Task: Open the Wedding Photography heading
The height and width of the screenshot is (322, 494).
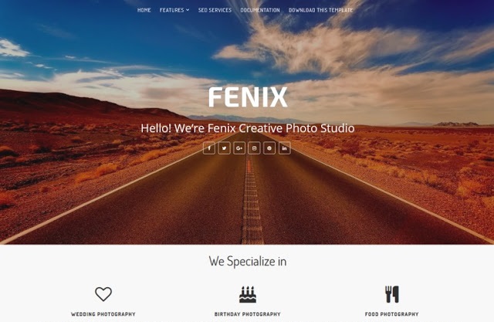Action: (x=103, y=314)
